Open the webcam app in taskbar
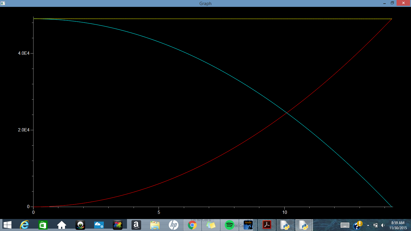 80,225
